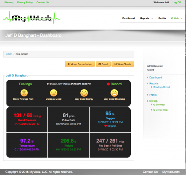This screenshot has width=186, height=175.
Task: Click the 'By Doctor: John Vitalz' text
Action: point(69,84)
